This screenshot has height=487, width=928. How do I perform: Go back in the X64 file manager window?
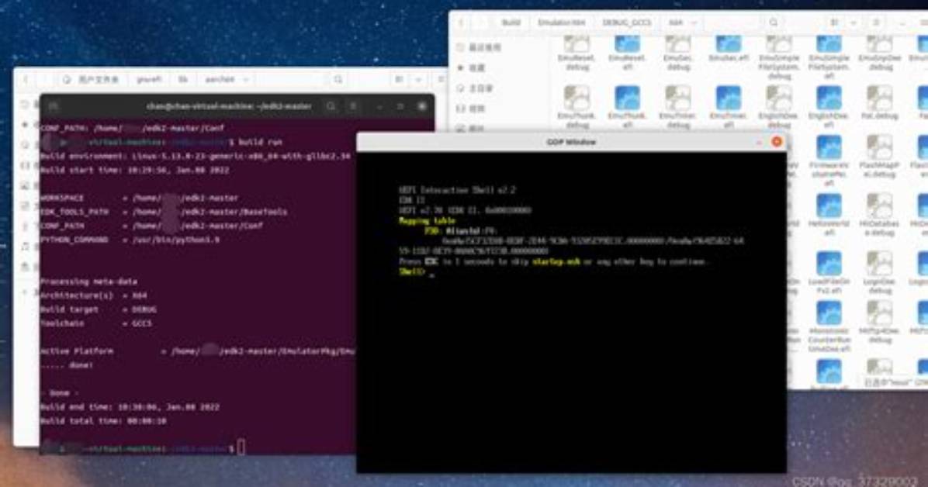click(x=462, y=22)
